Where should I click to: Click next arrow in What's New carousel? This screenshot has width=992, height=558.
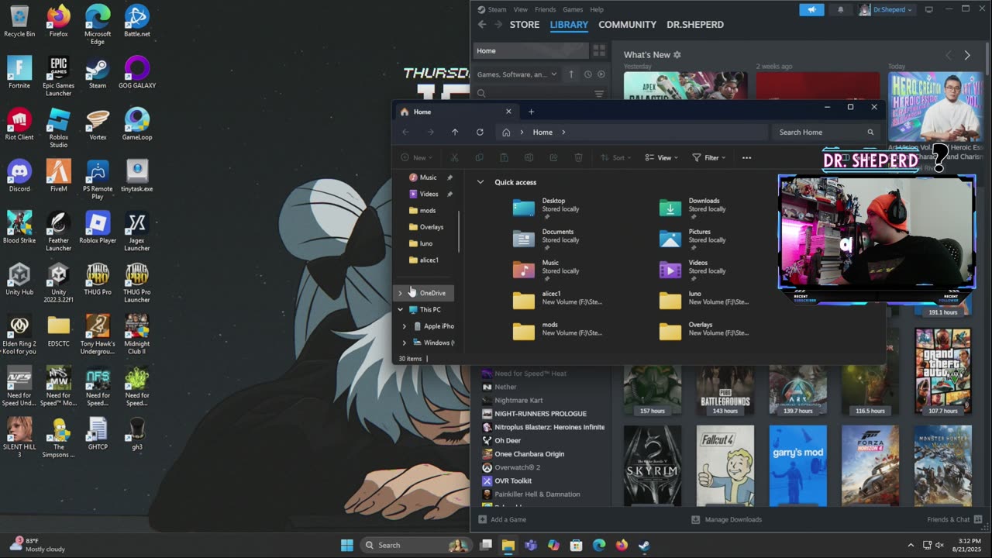pos(967,55)
